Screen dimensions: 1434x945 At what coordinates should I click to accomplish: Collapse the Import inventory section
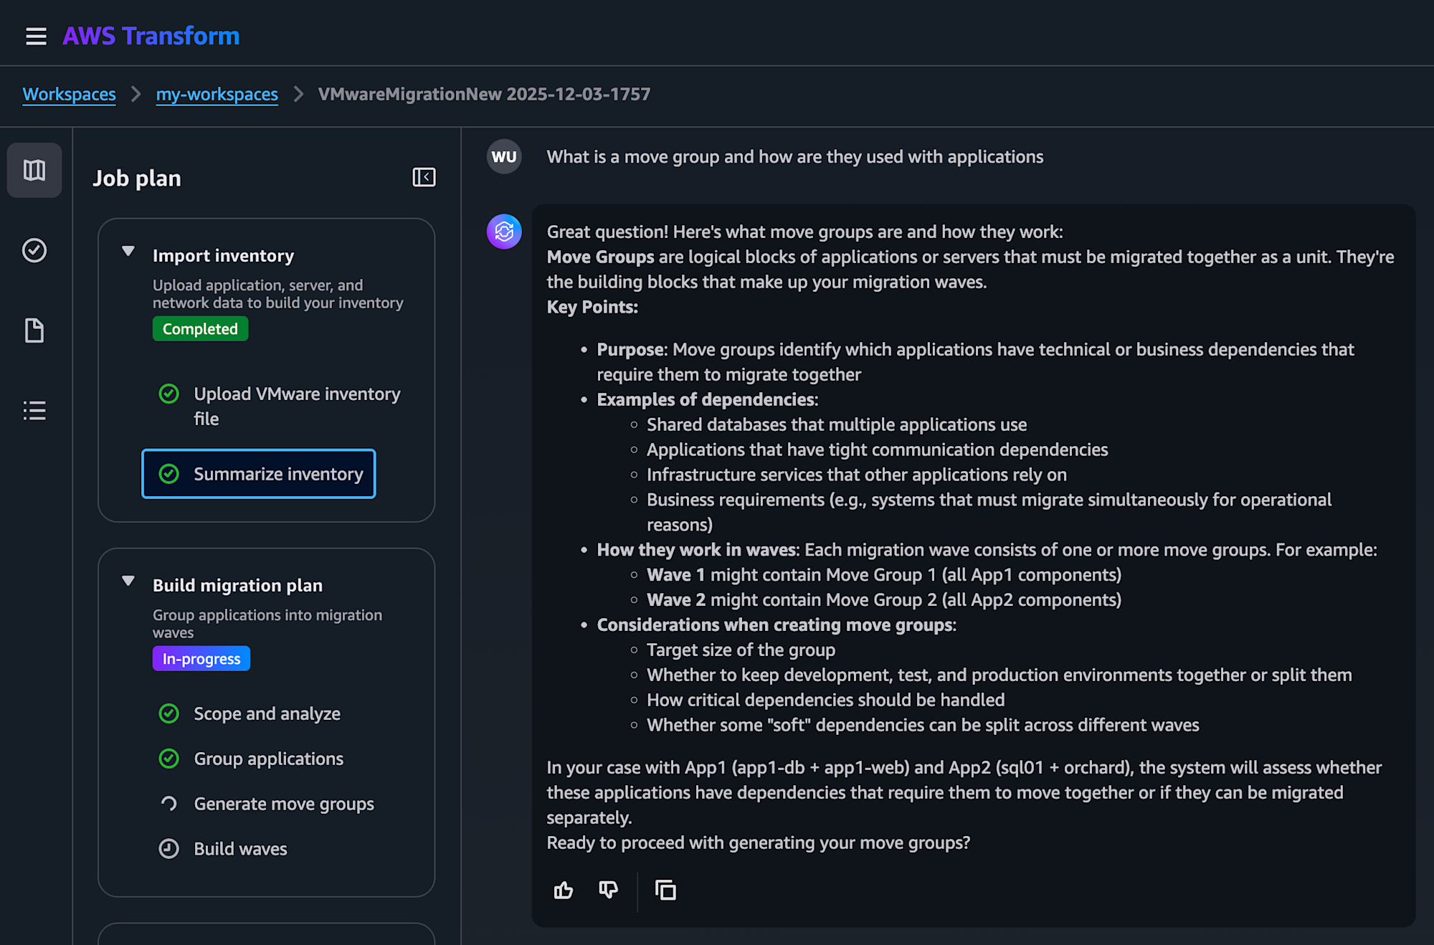(128, 252)
